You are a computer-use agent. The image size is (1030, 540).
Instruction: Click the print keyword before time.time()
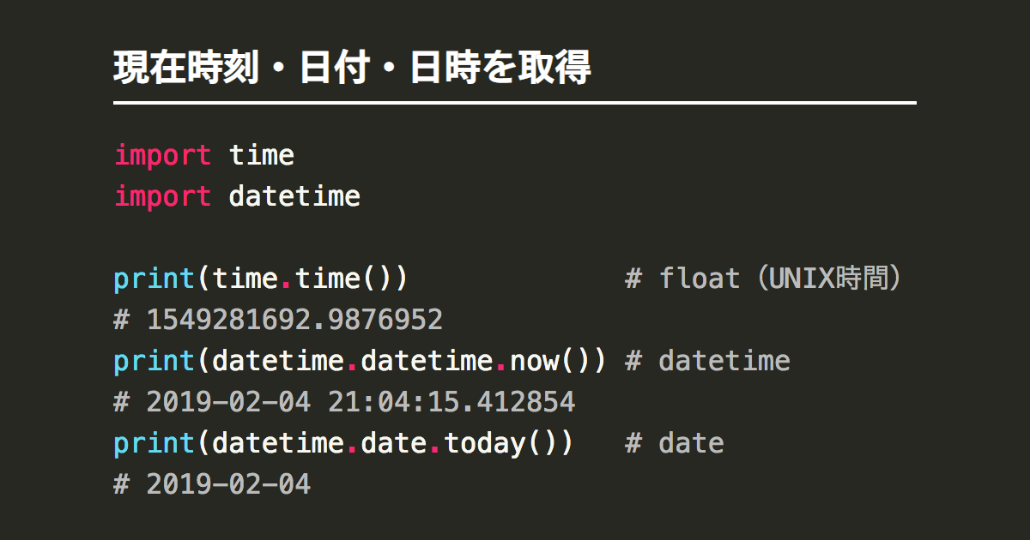click(154, 279)
